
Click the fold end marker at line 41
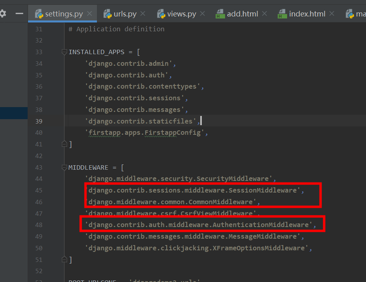pos(64,144)
